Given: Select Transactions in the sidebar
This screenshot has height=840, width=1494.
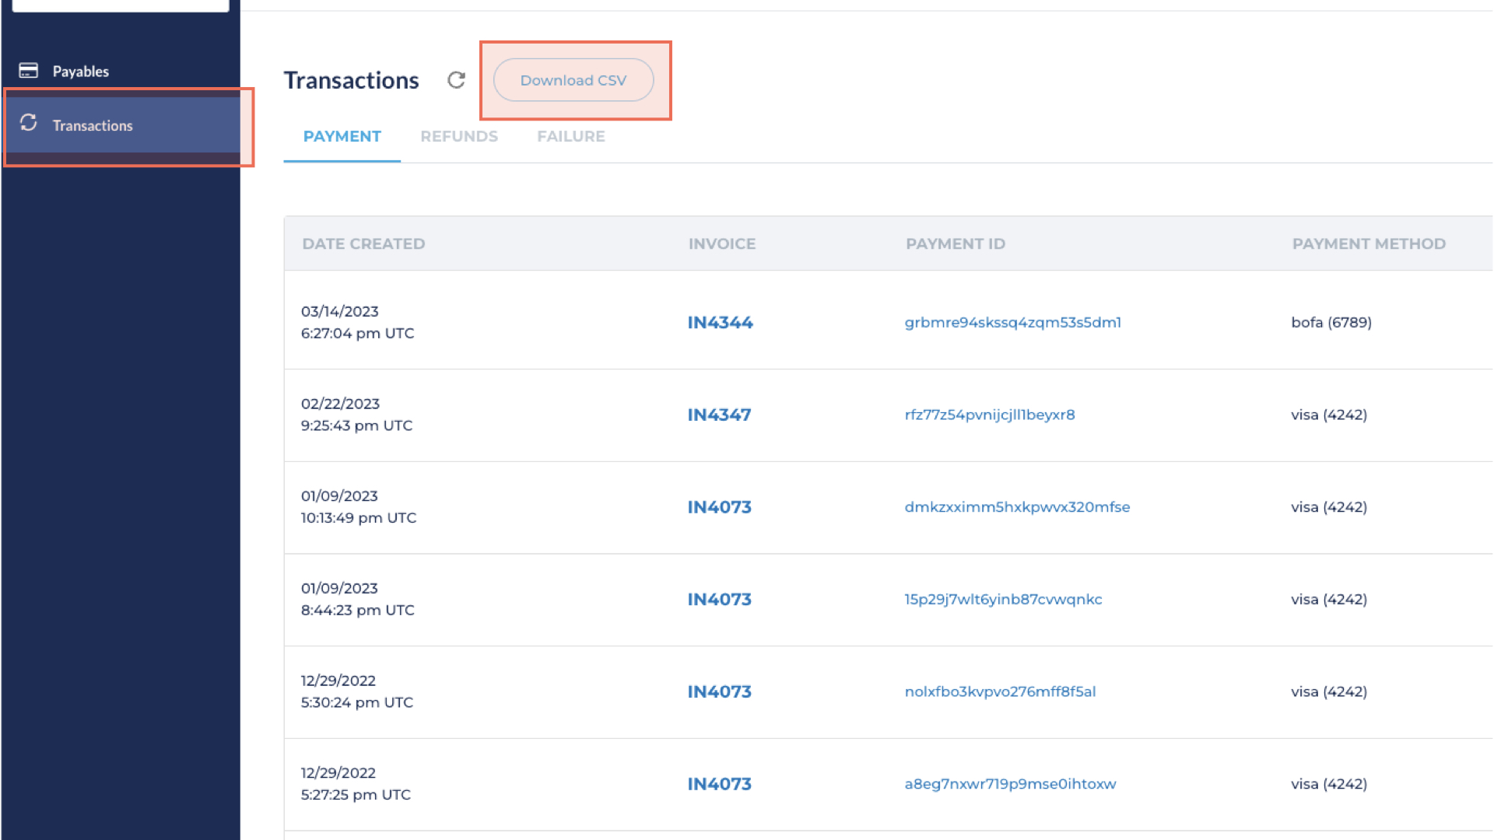Looking at the screenshot, I should [x=93, y=125].
